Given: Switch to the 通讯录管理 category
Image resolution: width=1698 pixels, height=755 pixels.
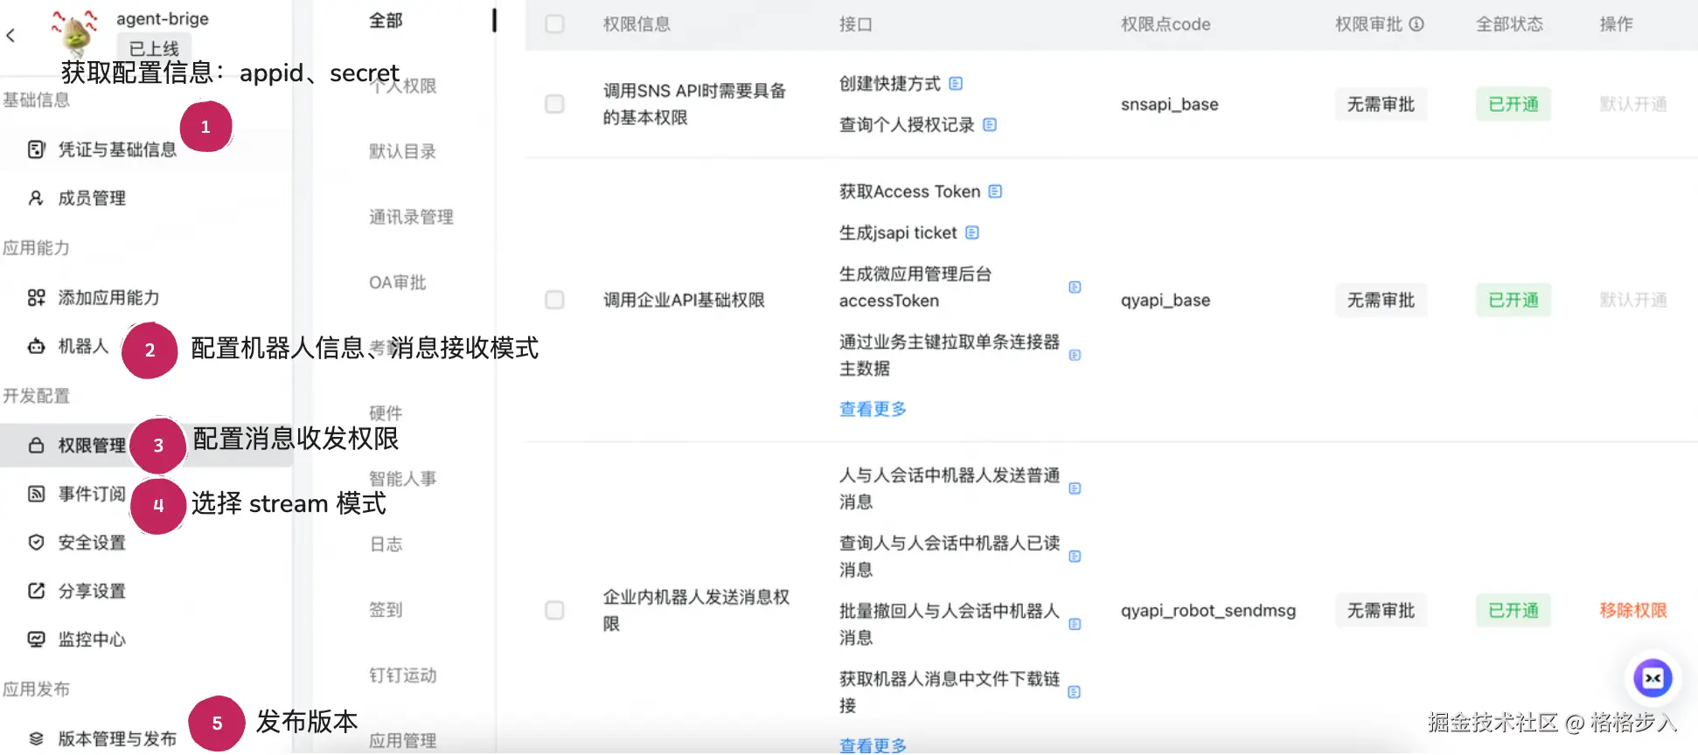Looking at the screenshot, I should pyautogui.click(x=411, y=217).
